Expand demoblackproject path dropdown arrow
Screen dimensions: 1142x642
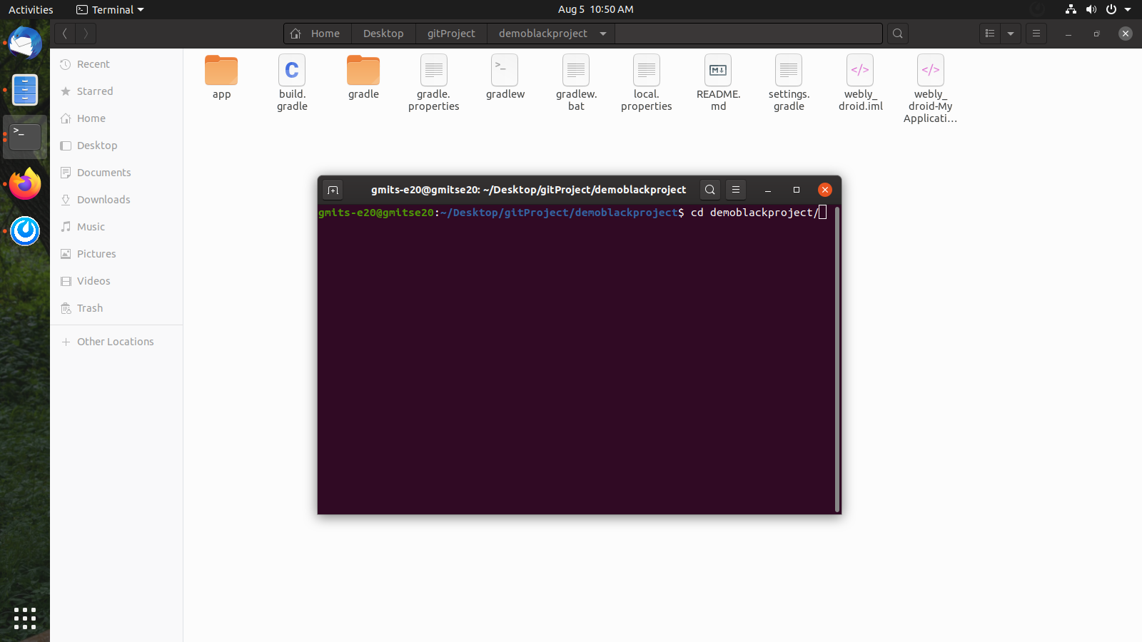pos(603,34)
